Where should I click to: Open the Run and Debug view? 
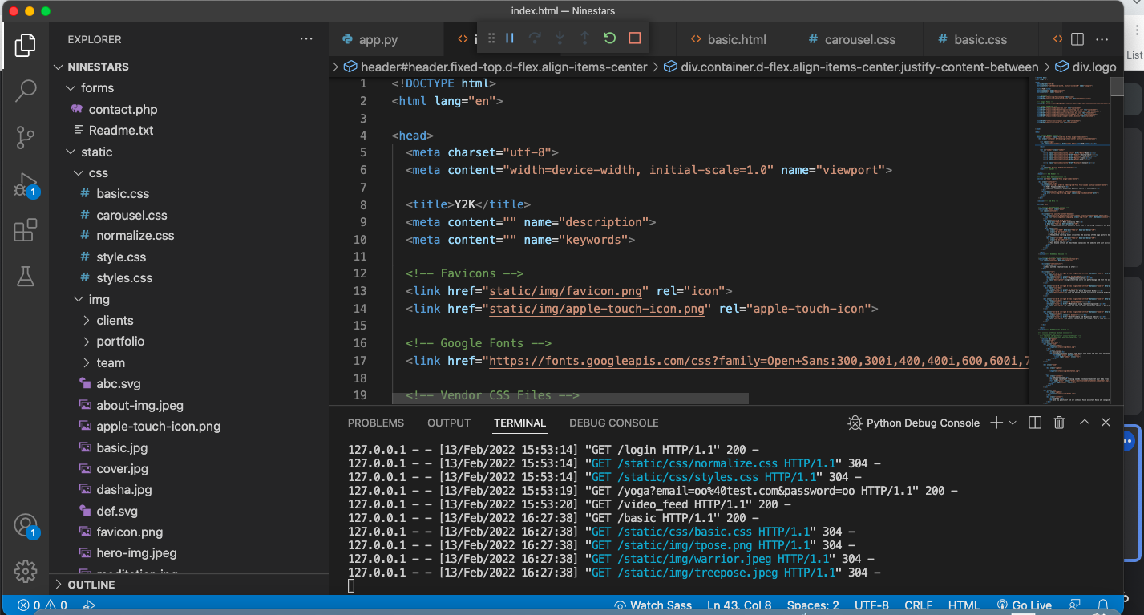click(26, 184)
